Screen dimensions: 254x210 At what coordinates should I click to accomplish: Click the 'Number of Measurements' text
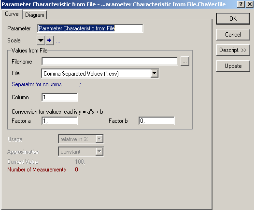[x=37, y=170]
